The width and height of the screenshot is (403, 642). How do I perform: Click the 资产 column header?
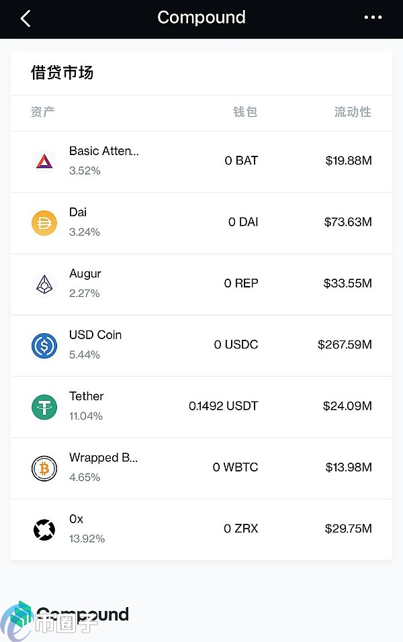[x=42, y=111]
